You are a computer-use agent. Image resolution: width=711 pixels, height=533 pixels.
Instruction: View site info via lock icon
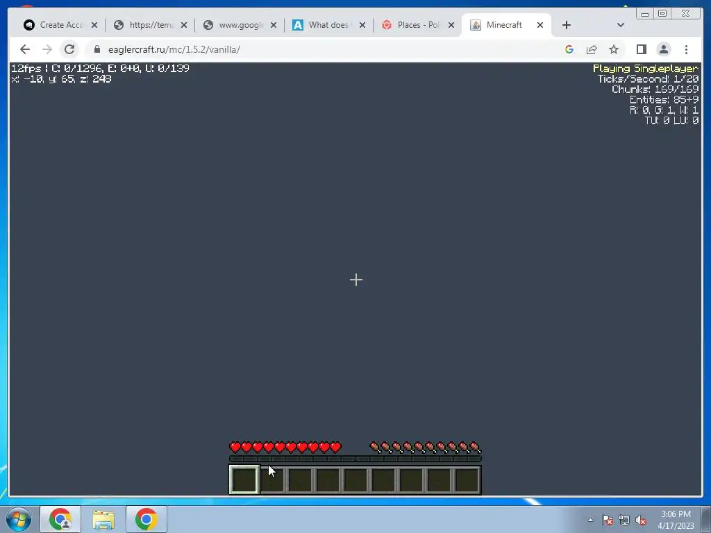click(x=97, y=49)
